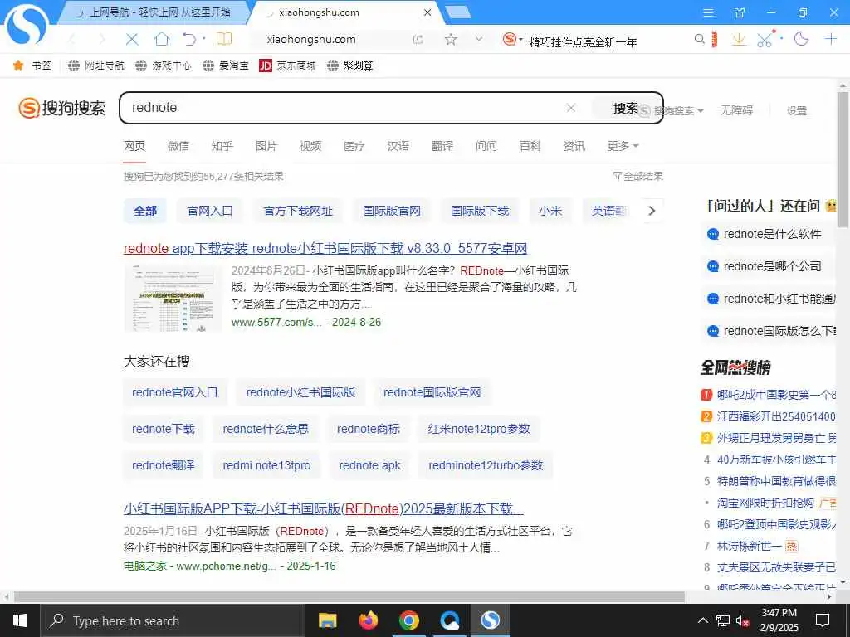Image resolution: width=850 pixels, height=637 pixels.
Task: Open the 爱淘宝 bookmark
Action: pyautogui.click(x=226, y=66)
